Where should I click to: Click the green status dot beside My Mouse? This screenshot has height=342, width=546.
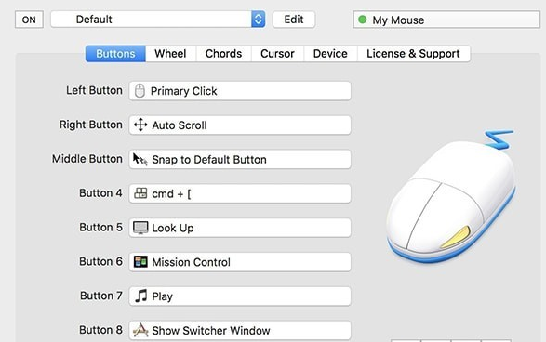pyautogui.click(x=363, y=20)
